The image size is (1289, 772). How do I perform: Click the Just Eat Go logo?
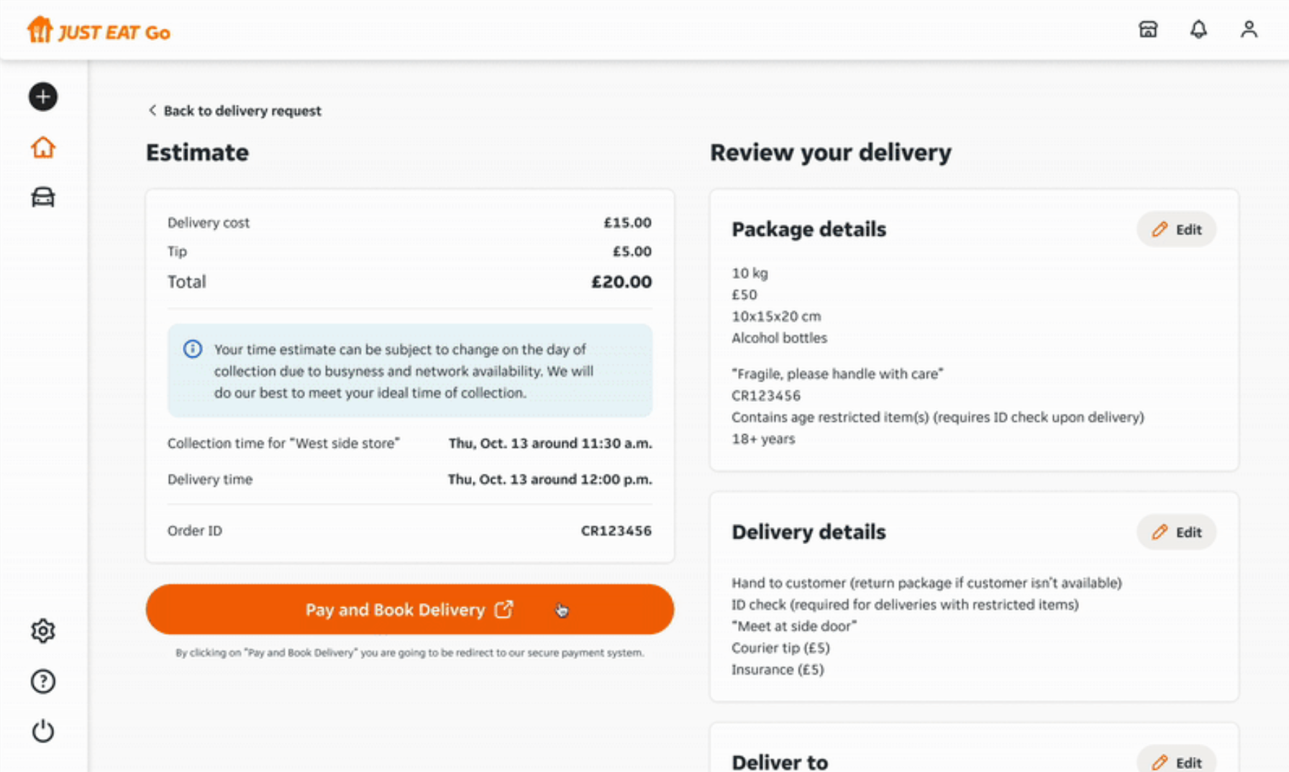click(x=99, y=31)
